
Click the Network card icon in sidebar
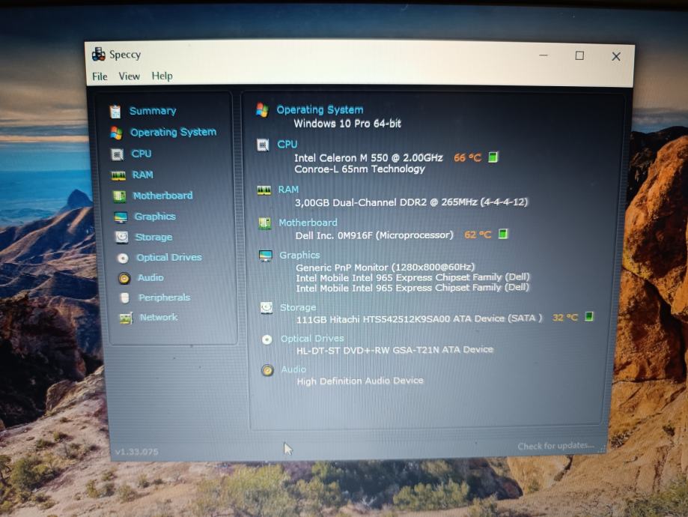pos(127,318)
